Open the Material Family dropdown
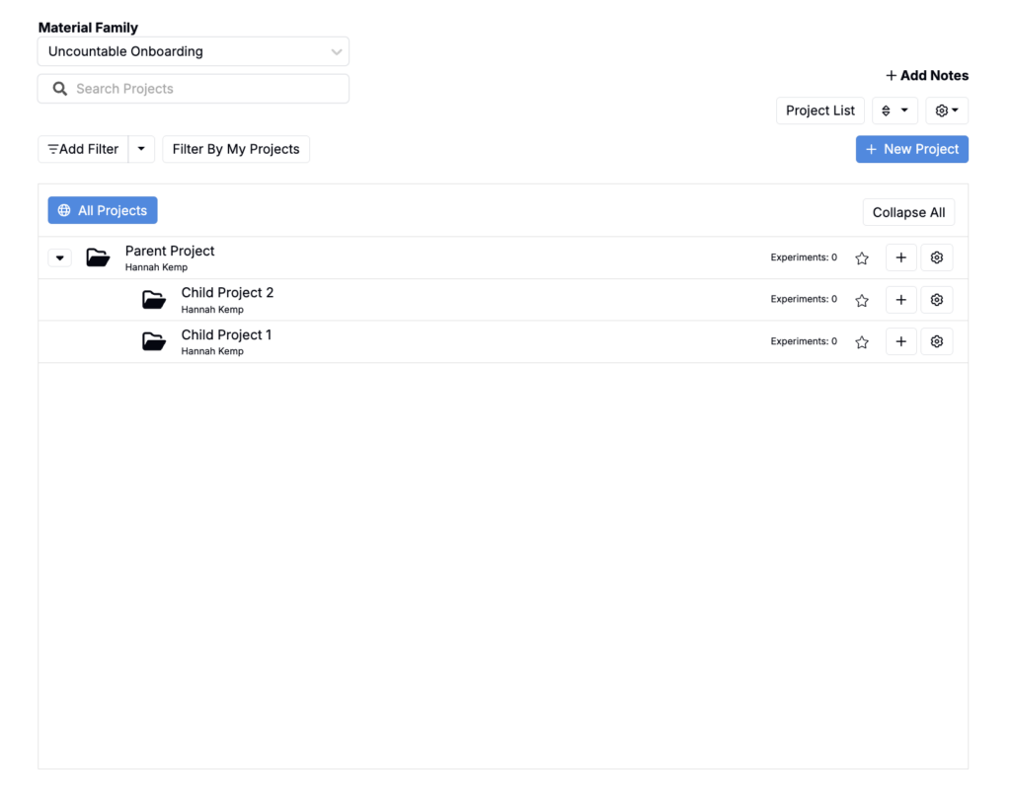 (194, 51)
